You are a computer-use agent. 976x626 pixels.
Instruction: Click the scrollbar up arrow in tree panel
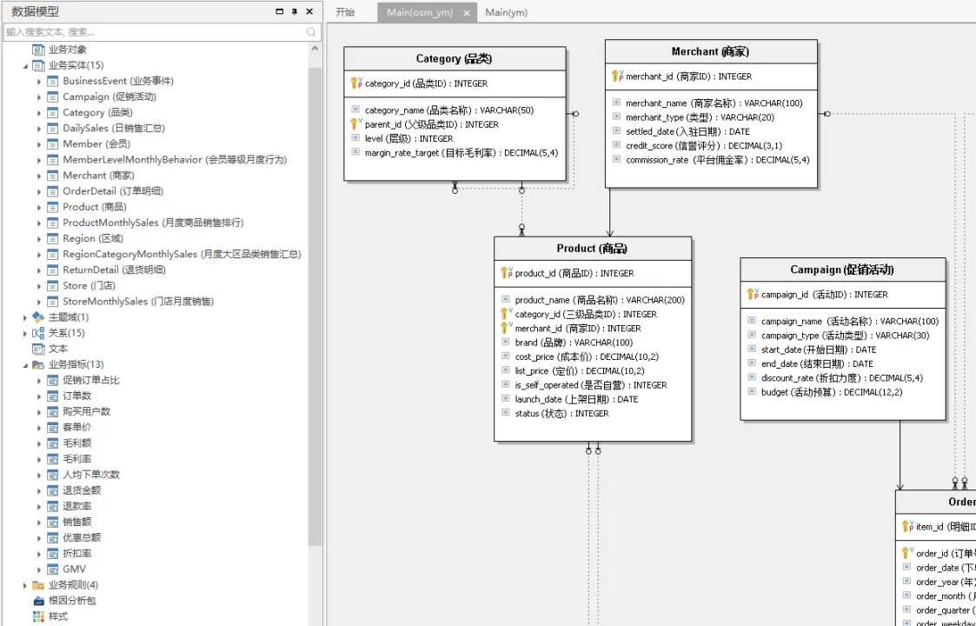pyautogui.click(x=315, y=49)
